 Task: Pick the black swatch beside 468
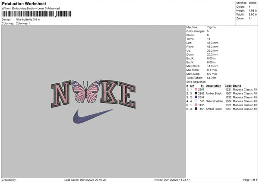pos(196,109)
